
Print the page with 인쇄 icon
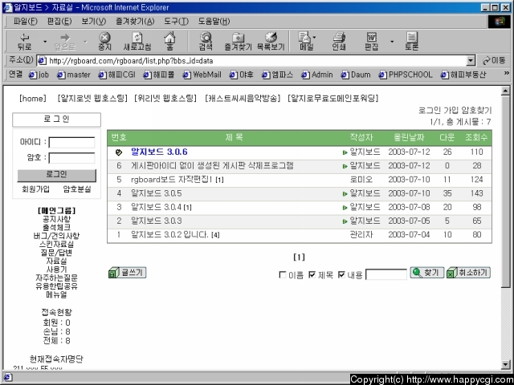(339, 42)
